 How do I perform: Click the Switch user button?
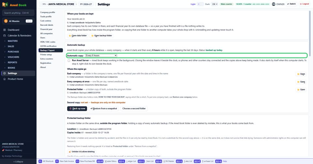[x=291, y=4]
